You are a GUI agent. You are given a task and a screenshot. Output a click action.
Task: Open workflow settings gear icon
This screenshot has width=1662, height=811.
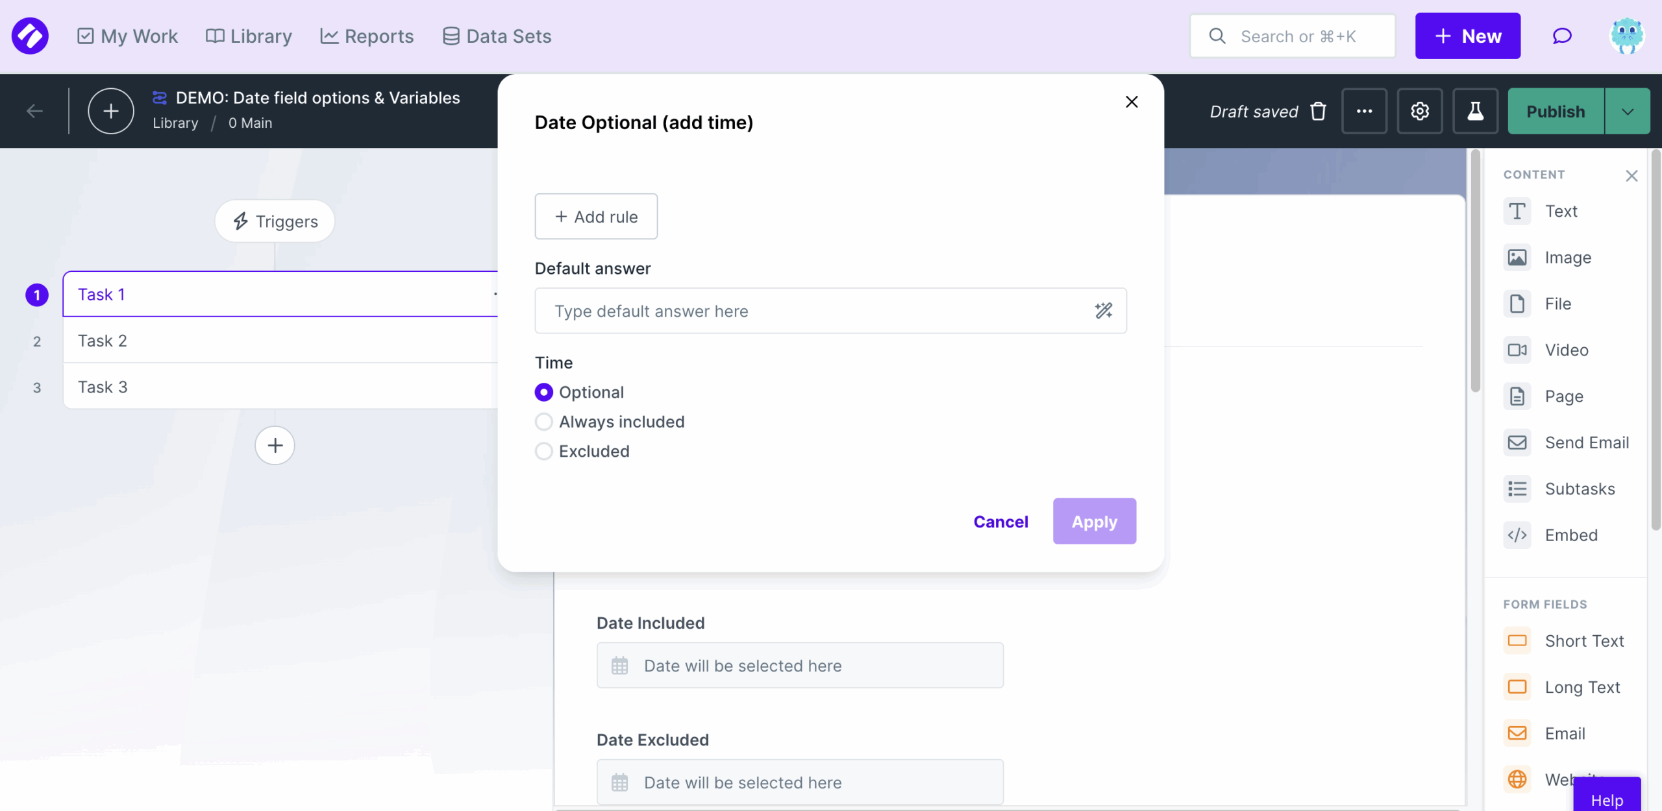tap(1420, 112)
